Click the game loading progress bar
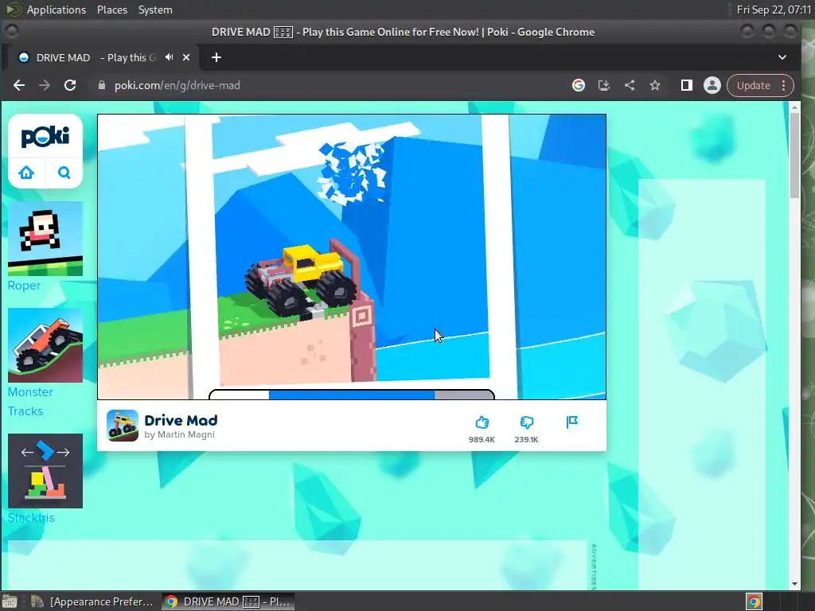This screenshot has height=611, width=815. click(351, 395)
